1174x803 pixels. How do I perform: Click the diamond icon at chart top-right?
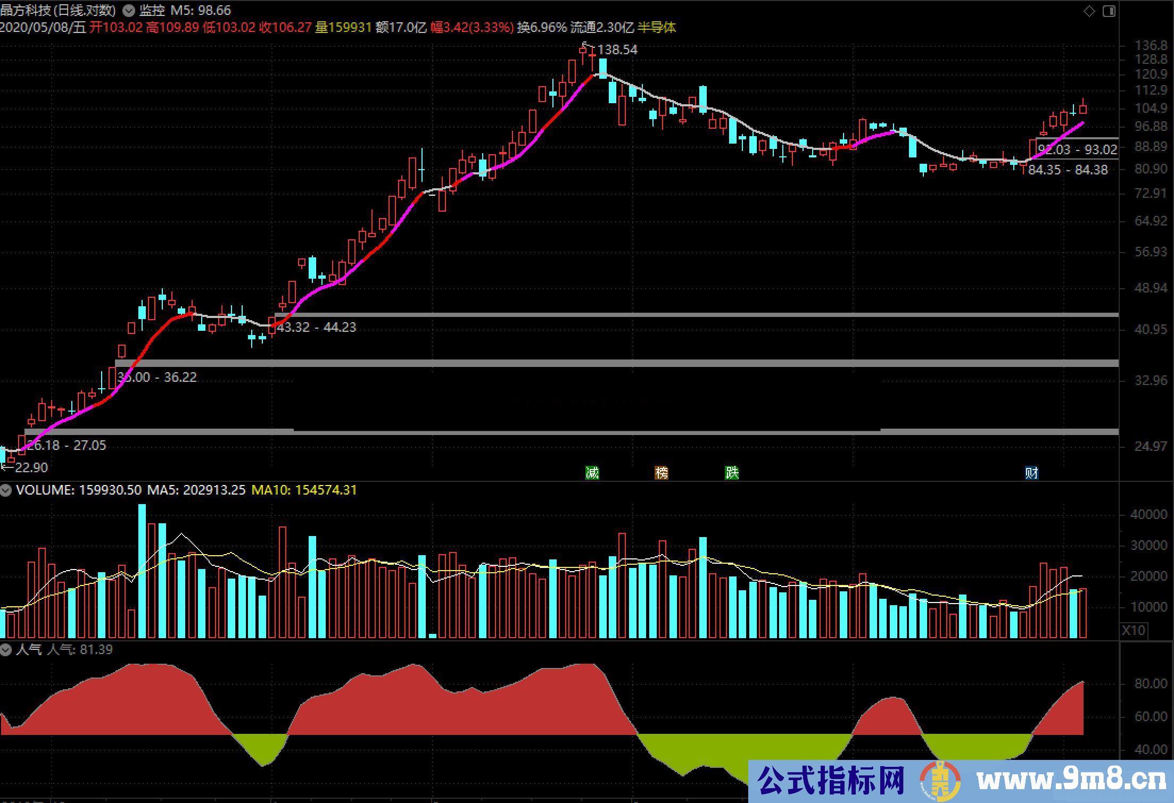(1089, 11)
